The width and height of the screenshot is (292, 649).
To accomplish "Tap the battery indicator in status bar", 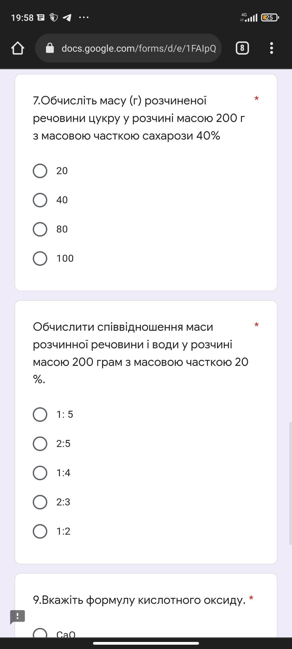I will [270, 18].
